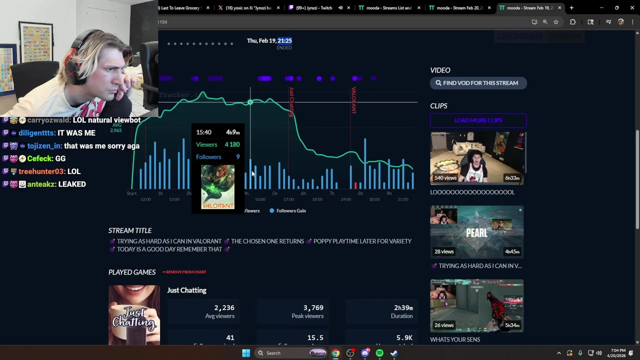Open the Chrome extensions puzzle icon
The height and width of the screenshot is (360, 640).
click(573, 22)
